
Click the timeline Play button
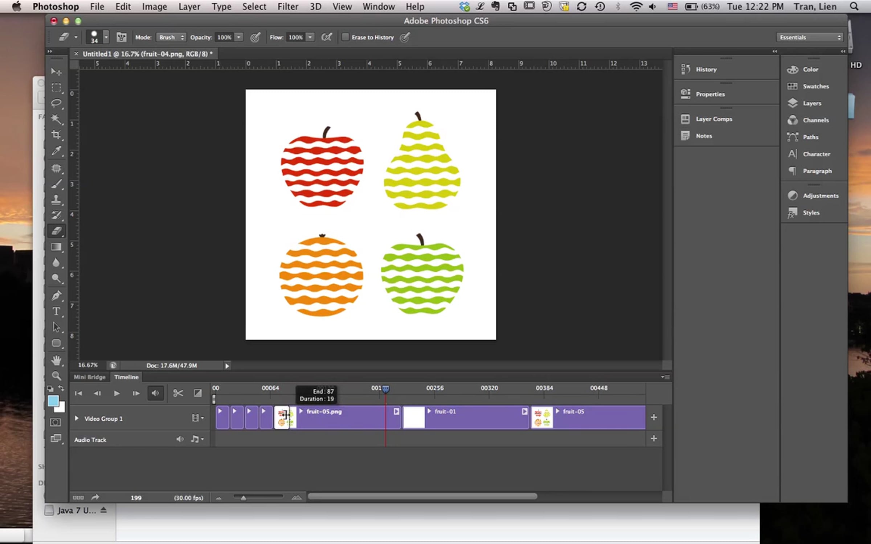(x=116, y=393)
